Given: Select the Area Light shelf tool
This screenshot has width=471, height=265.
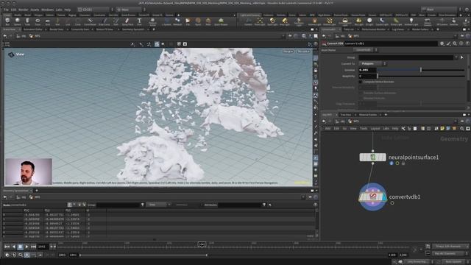Looking at the screenshot, I should (x=285, y=21).
